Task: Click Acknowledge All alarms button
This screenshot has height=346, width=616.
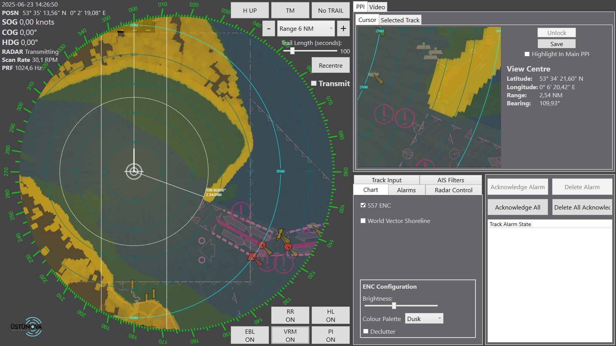Action: [517, 207]
